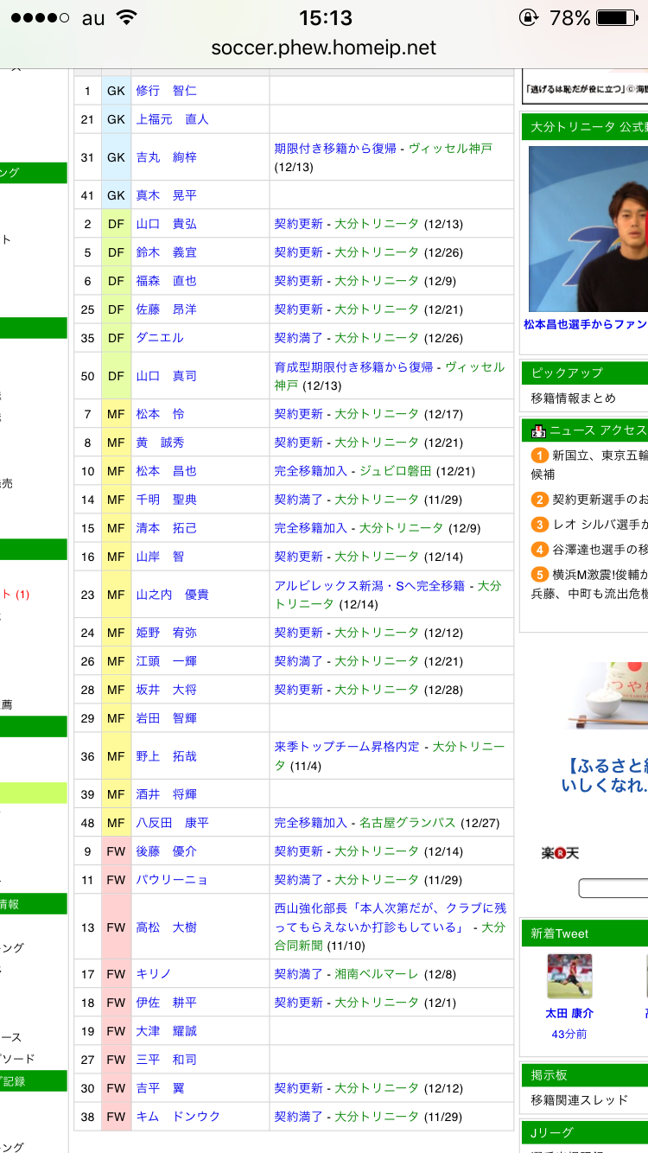Select player 高松 大樹

pos(166,927)
